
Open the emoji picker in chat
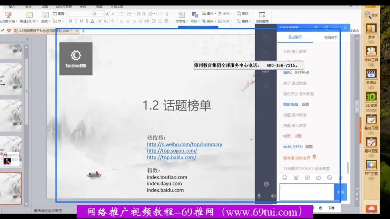(285, 177)
